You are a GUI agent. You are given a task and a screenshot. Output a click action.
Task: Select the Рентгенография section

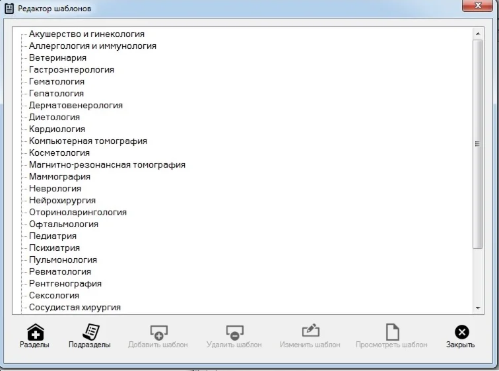(x=65, y=283)
